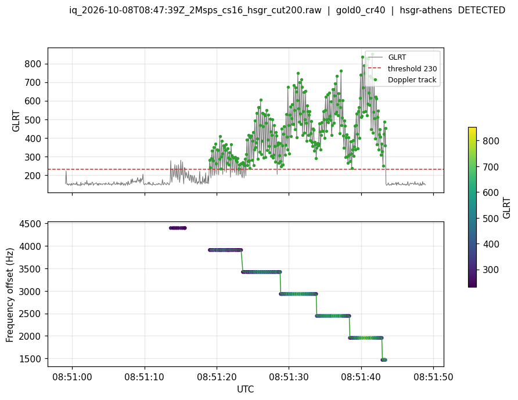This screenshot has height=400, width=518.
Task: Click the 08:51:50 time tick label
Action: click(433, 377)
